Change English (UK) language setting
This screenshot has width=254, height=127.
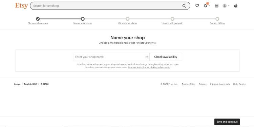coord(30,84)
